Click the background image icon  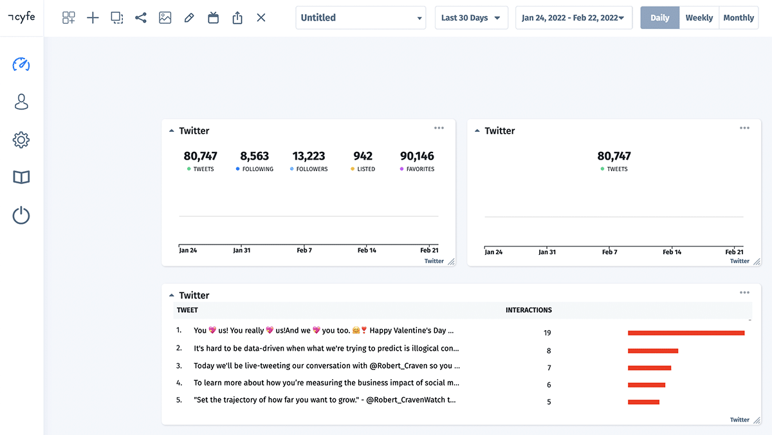(x=165, y=18)
